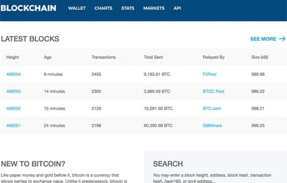Visit the F2Pool relay link

tap(209, 75)
